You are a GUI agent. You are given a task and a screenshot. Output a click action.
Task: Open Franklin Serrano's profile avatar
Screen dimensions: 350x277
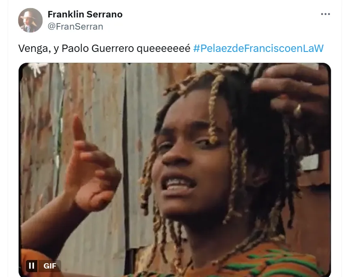[x=30, y=20]
